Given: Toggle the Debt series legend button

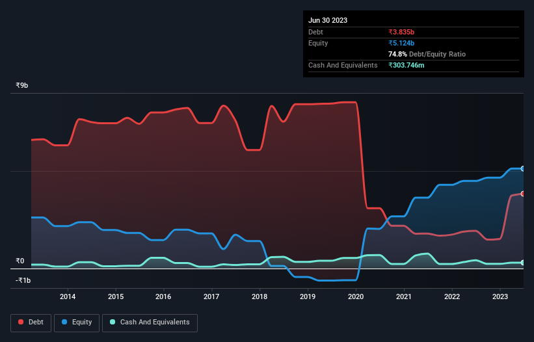Looking at the screenshot, I should pyautogui.click(x=31, y=322).
